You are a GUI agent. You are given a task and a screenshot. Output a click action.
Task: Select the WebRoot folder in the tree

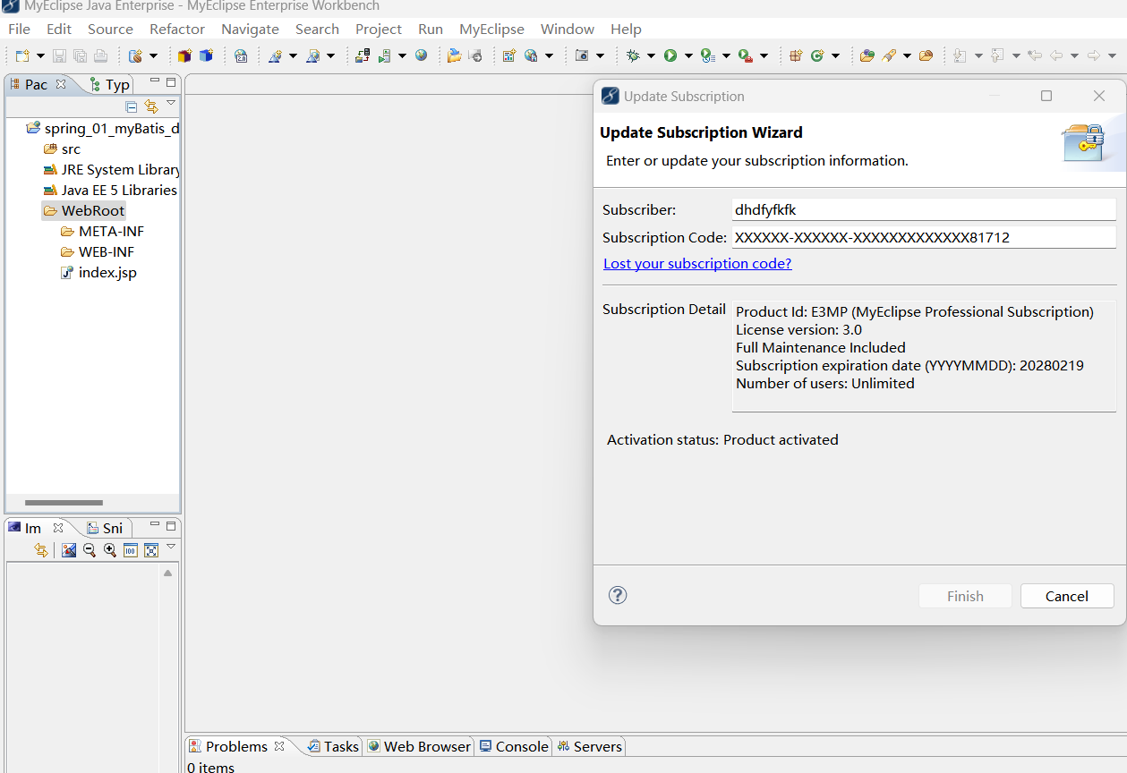coord(84,211)
